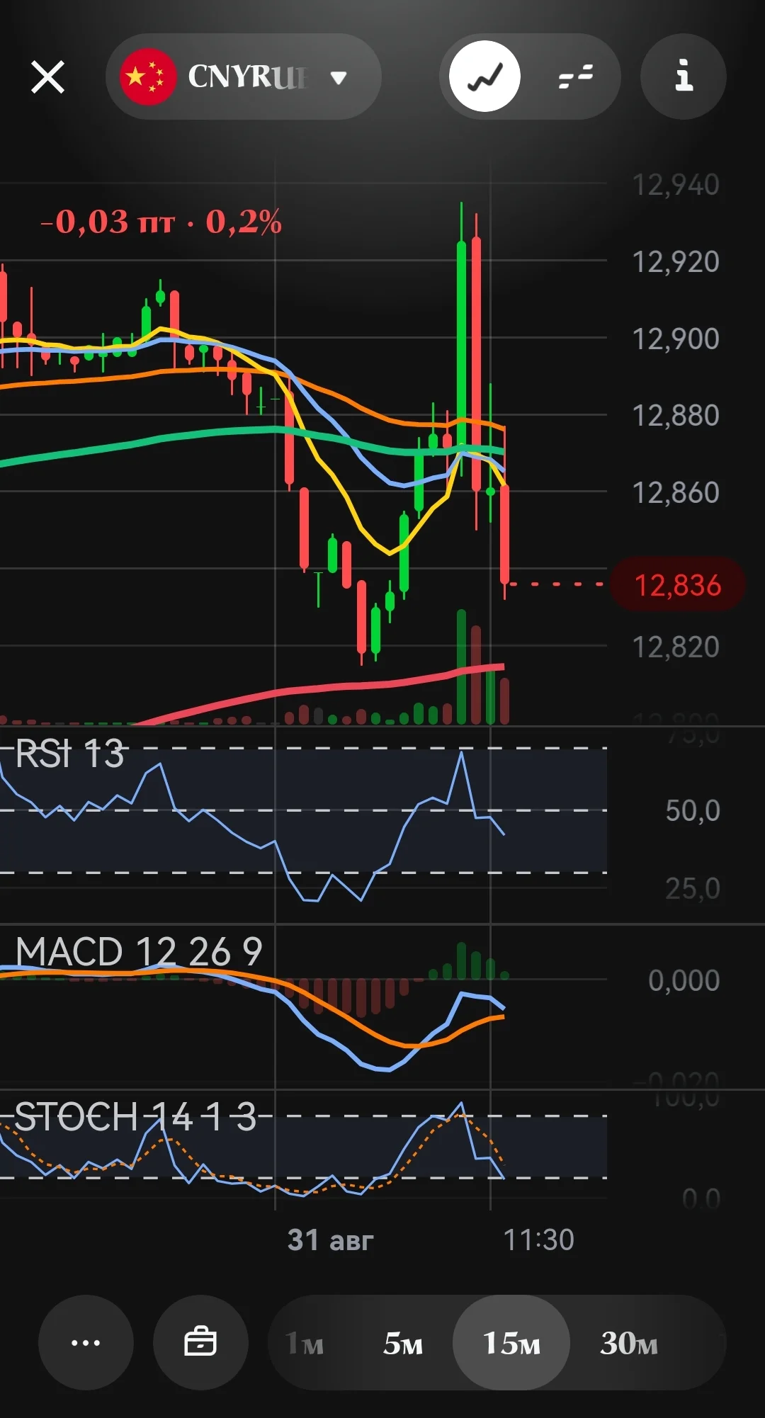Close the chart with the X icon
The width and height of the screenshot is (765, 1418).
pyautogui.click(x=48, y=76)
